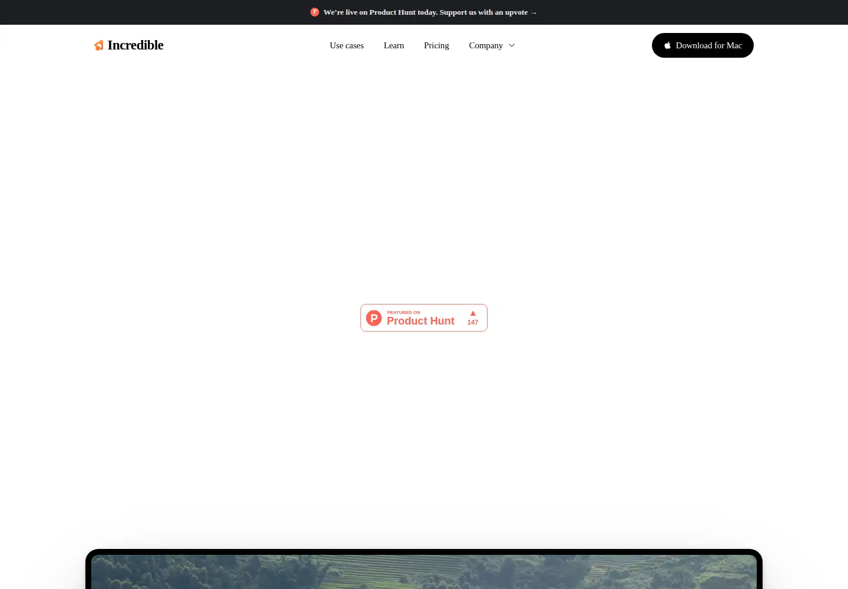This screenshot has height=589, width=848.
Task: Click the Featured on Product Hunt badge
Action: point(424,318)
